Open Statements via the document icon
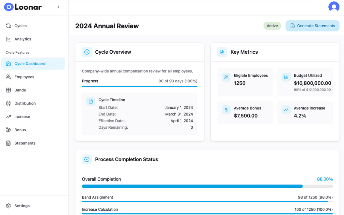 8,143
